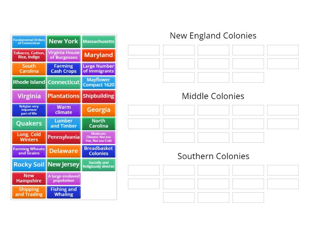Click the Fishing and Whaling card
312x234 pixels.
(x=64, y=192)
